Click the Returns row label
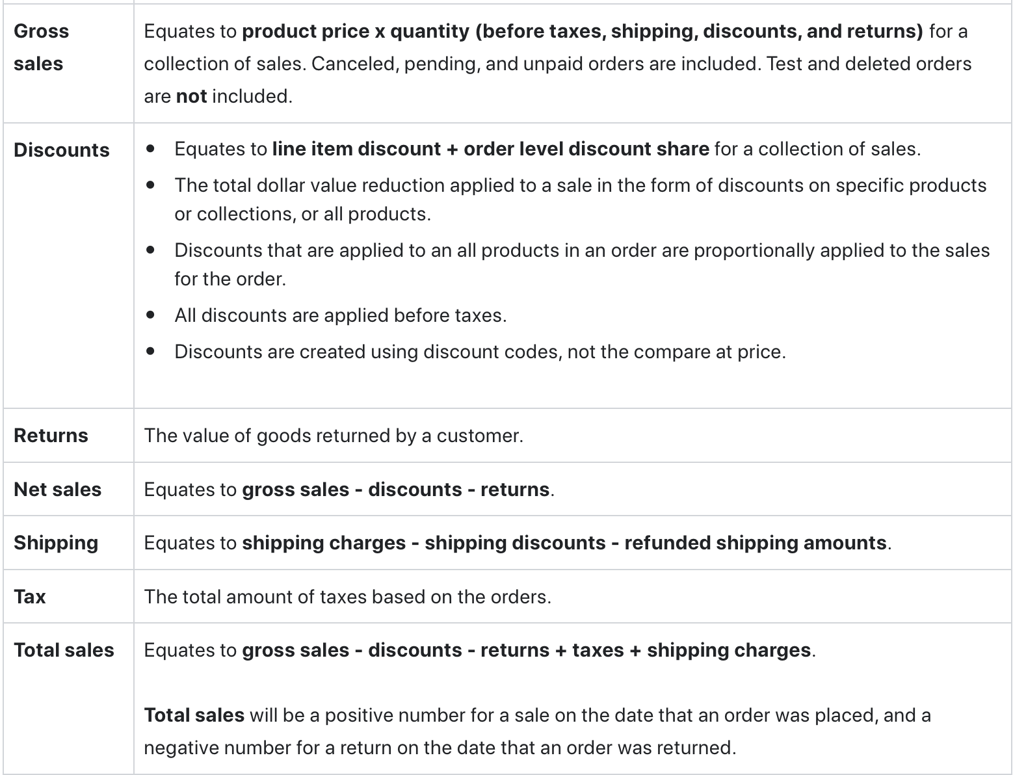Image resolution: width=1013 pixels, height=775 pixels. click(x=51, y=436)
